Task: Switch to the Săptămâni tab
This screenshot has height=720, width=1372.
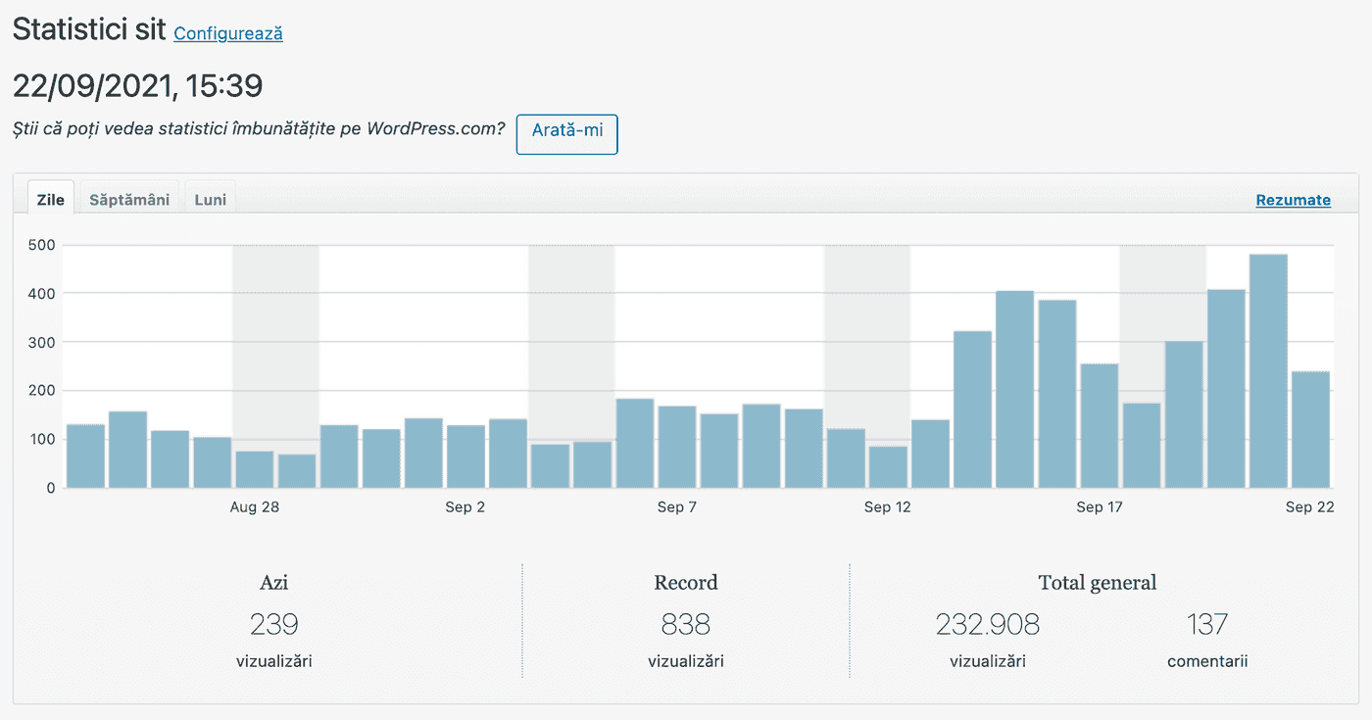Action: tap(129, 200)
